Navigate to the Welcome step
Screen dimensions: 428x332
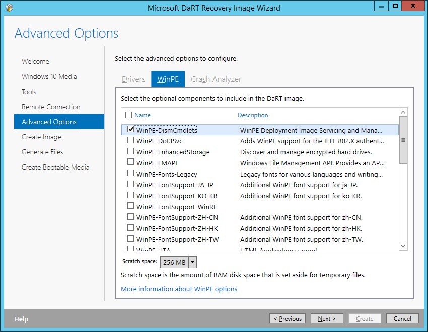(x=35, y=61)
